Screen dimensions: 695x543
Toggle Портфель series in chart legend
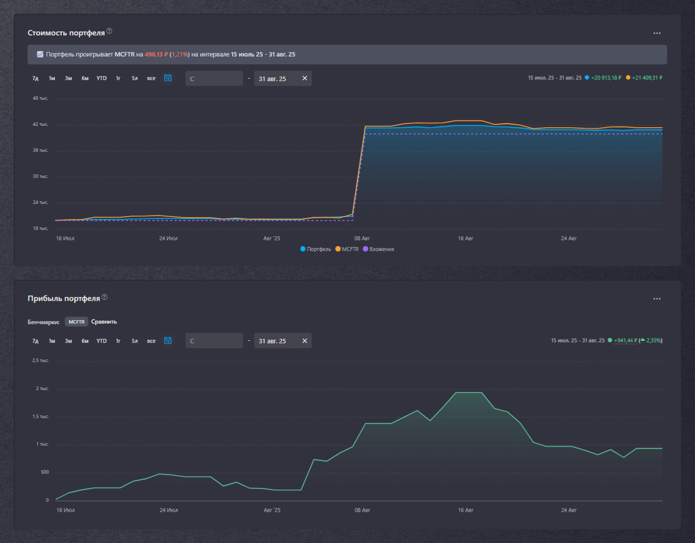tap(316, 249)
